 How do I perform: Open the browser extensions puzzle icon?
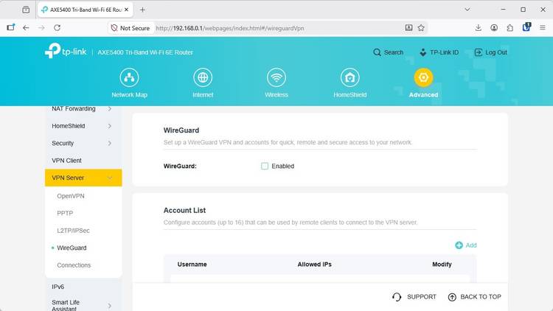point(510,28)
